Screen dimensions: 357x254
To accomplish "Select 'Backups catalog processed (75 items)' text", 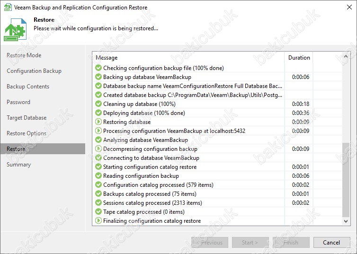I will tap(150, 194).
